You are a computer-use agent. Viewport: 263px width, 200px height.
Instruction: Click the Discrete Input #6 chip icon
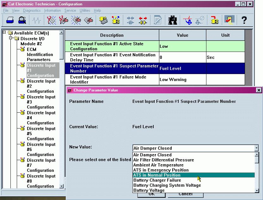[22, 144]
